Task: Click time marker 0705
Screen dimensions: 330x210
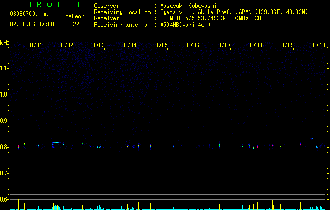Action: [162, 45]
